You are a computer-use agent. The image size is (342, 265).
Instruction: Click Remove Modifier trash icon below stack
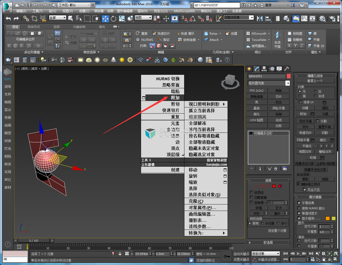[x=276, y=169]
